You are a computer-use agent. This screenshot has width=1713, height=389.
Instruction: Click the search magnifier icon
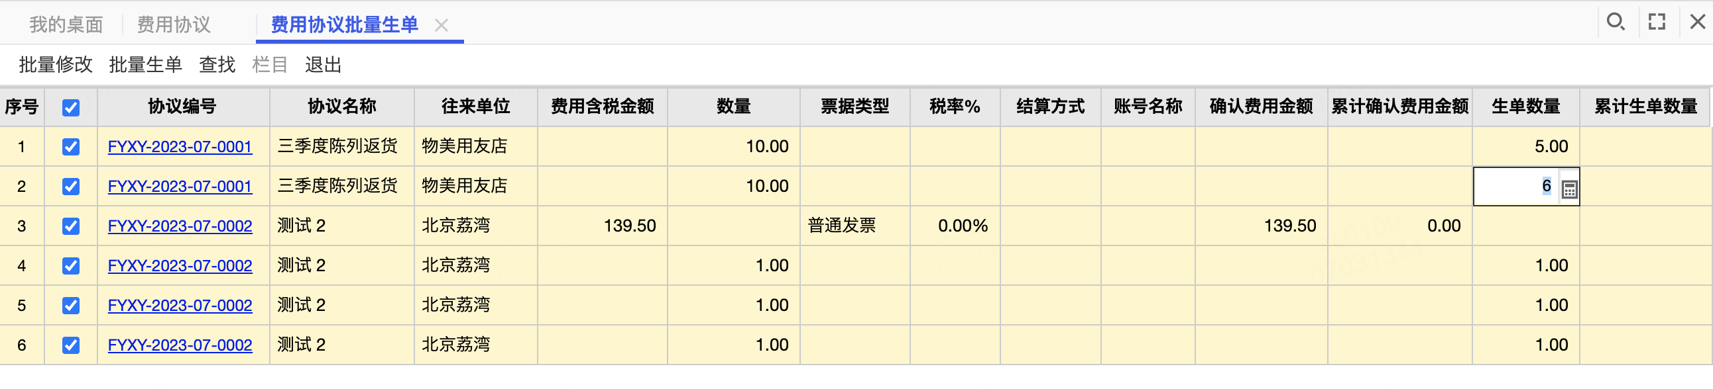coord(1616,22)
